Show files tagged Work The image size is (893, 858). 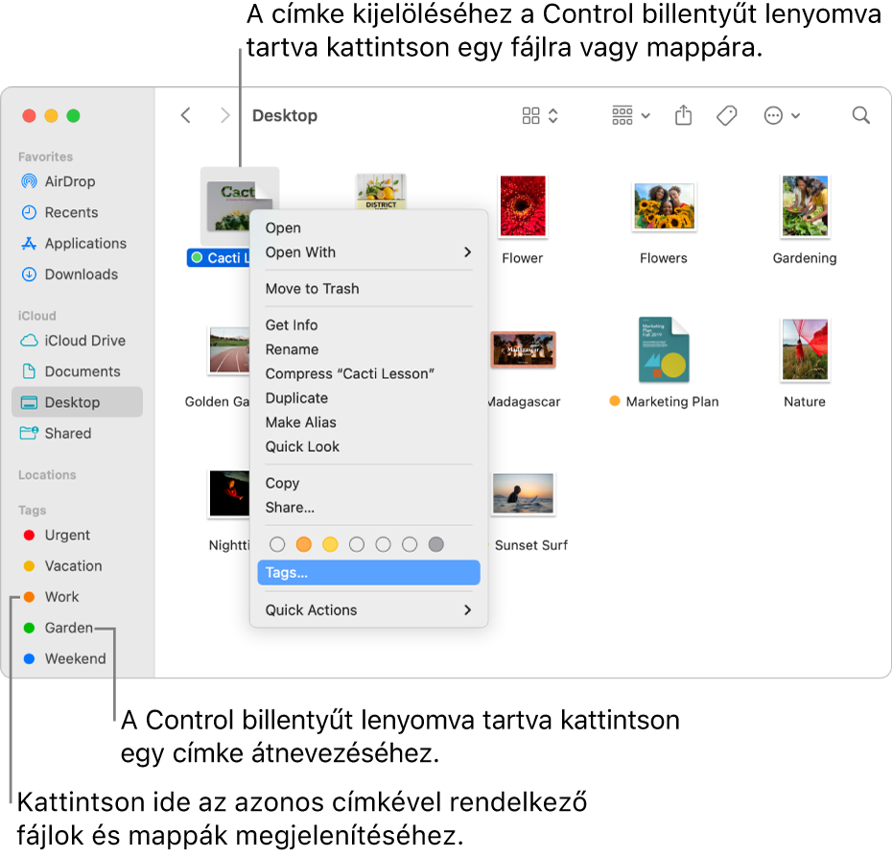77,597
